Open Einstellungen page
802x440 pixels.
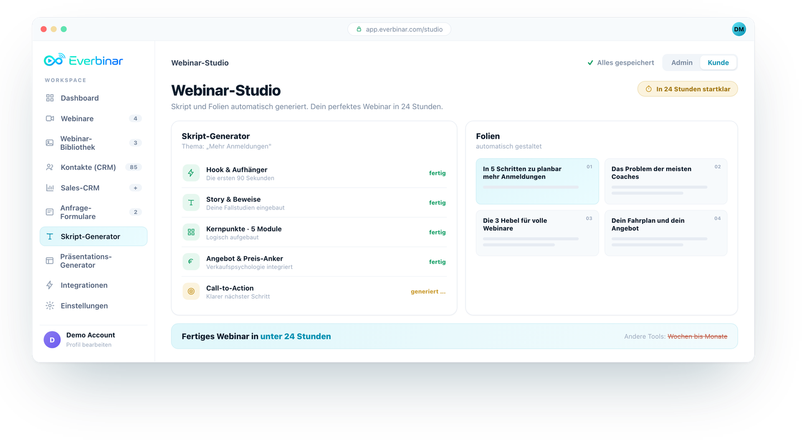click(x=94, y=306)
